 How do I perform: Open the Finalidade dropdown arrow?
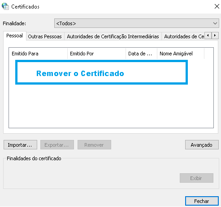[x=215, y=23]
